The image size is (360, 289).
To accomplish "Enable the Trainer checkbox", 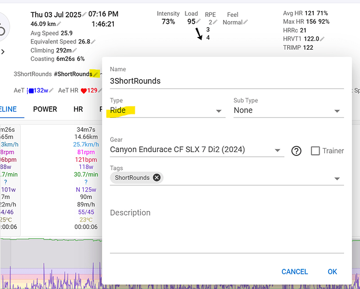I will point(316,151).
